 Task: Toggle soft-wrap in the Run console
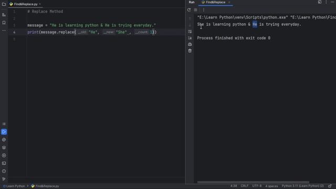190,31
